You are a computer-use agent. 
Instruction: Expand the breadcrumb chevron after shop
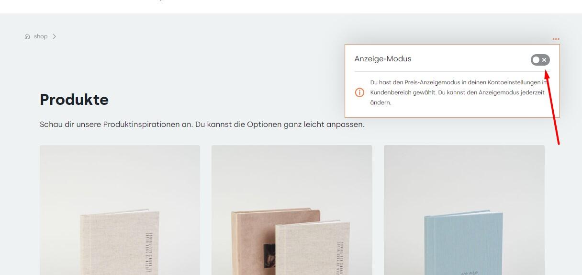pyautogui.click(x=55, y=36)
